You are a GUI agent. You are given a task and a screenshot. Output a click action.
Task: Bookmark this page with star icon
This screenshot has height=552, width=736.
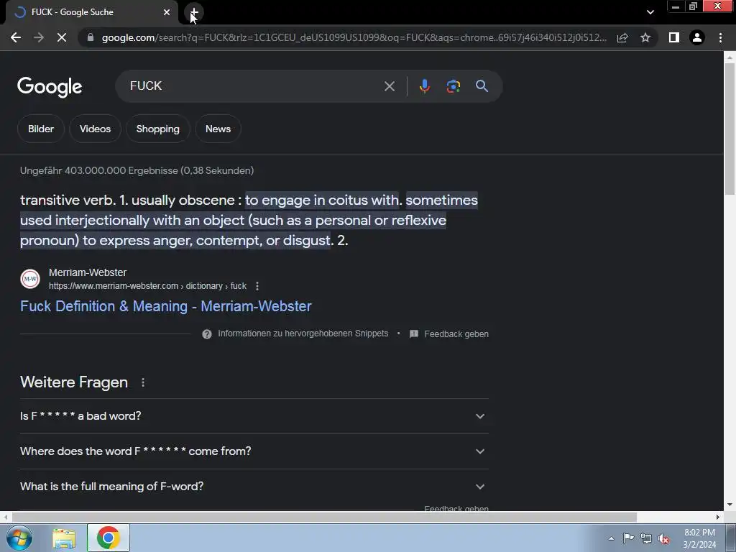pos(645,37)
